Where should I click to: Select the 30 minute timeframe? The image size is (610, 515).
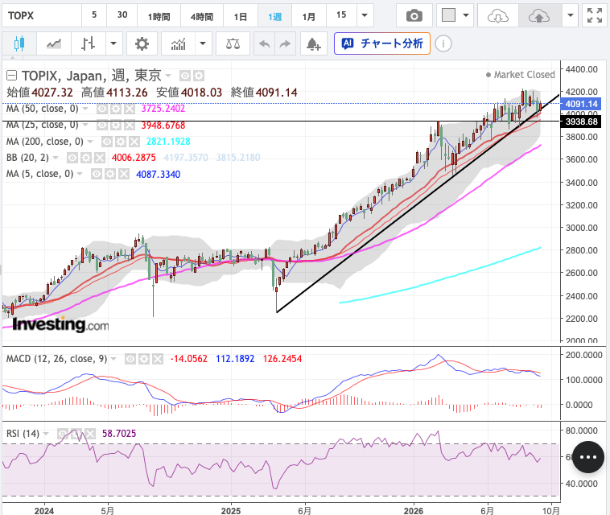[122, 15]
